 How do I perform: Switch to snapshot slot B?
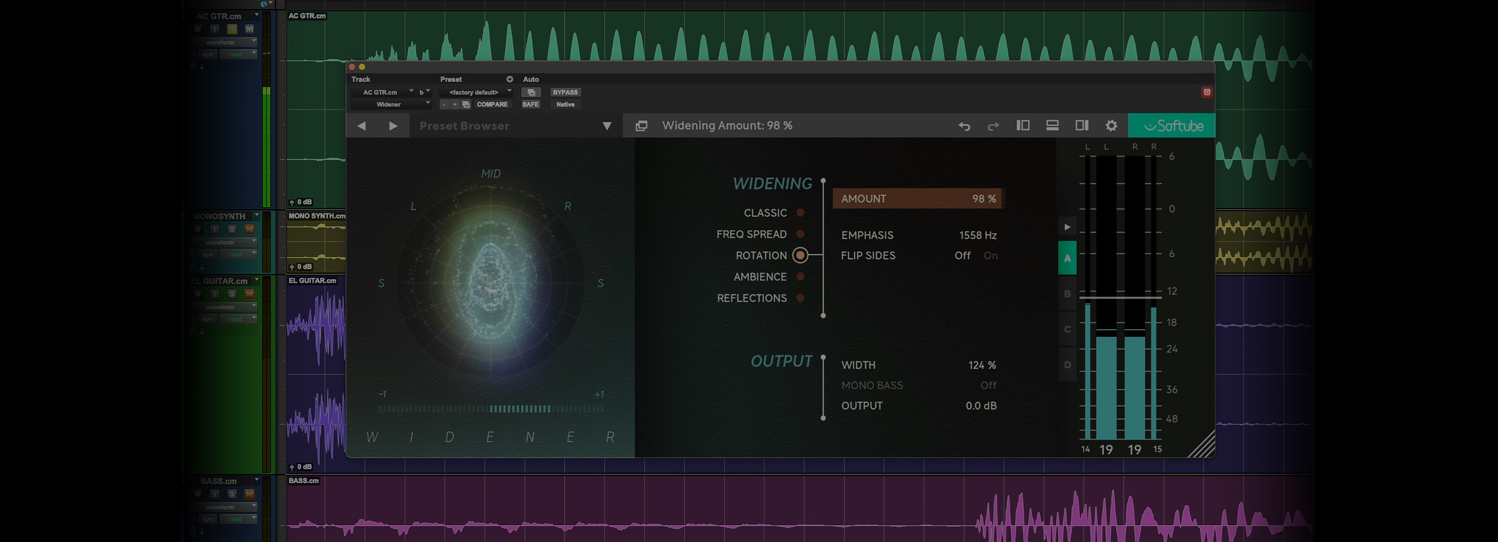(1067, 294)
